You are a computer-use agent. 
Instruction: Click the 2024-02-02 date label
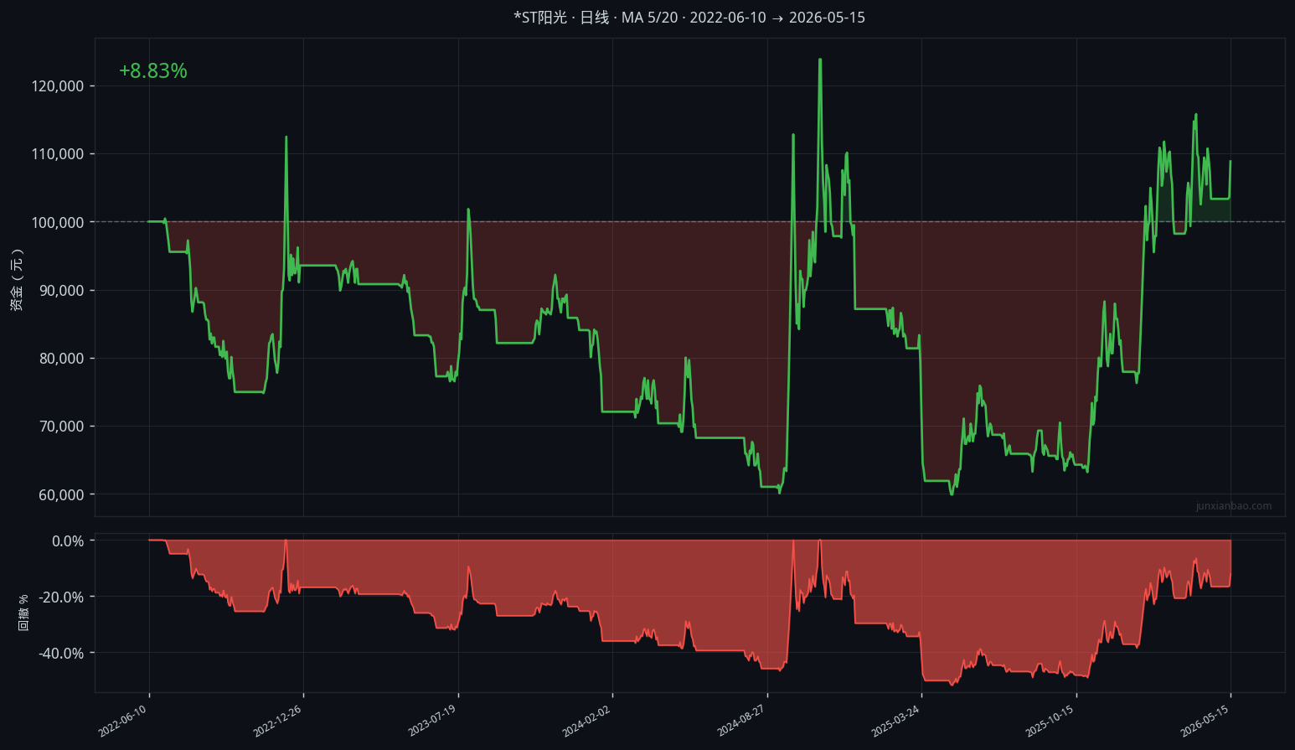click(586, 721)
